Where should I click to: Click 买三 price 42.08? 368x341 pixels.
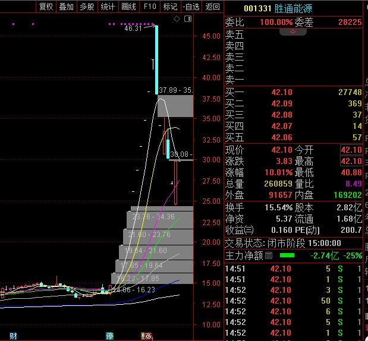(x=282, y=115)
